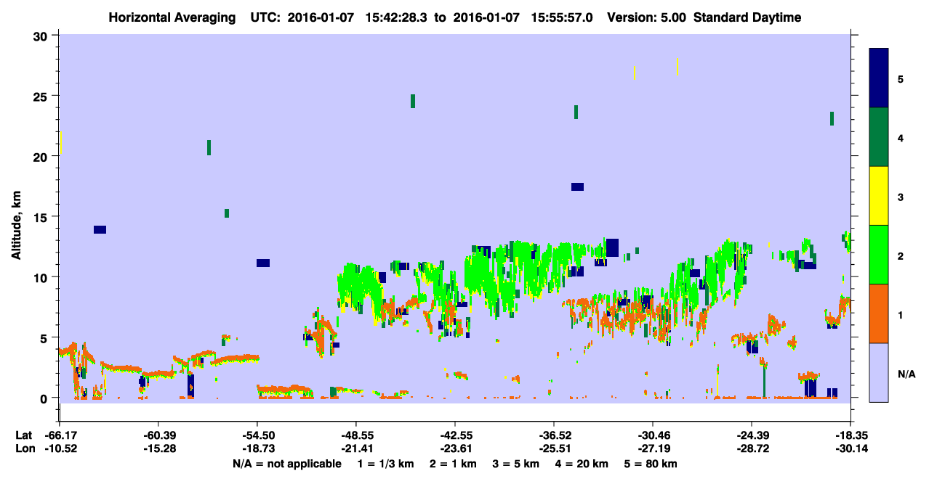
Task: Click latitude value '-54.50'
Action: pos(257,435)
